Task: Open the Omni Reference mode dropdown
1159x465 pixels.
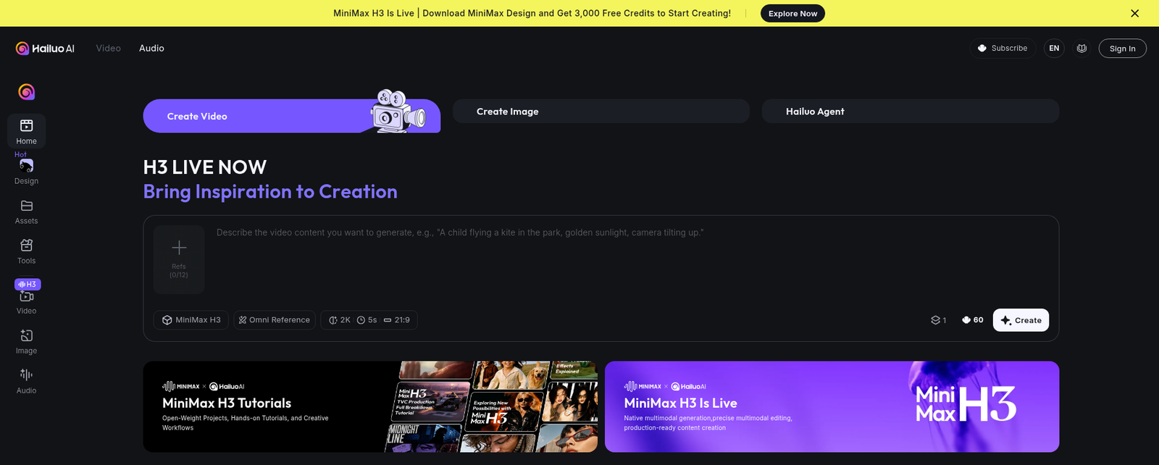Action: click(275, 320)
